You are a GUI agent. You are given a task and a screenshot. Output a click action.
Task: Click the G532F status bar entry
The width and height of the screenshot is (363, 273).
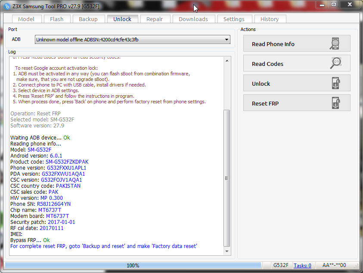pos(281,265)
